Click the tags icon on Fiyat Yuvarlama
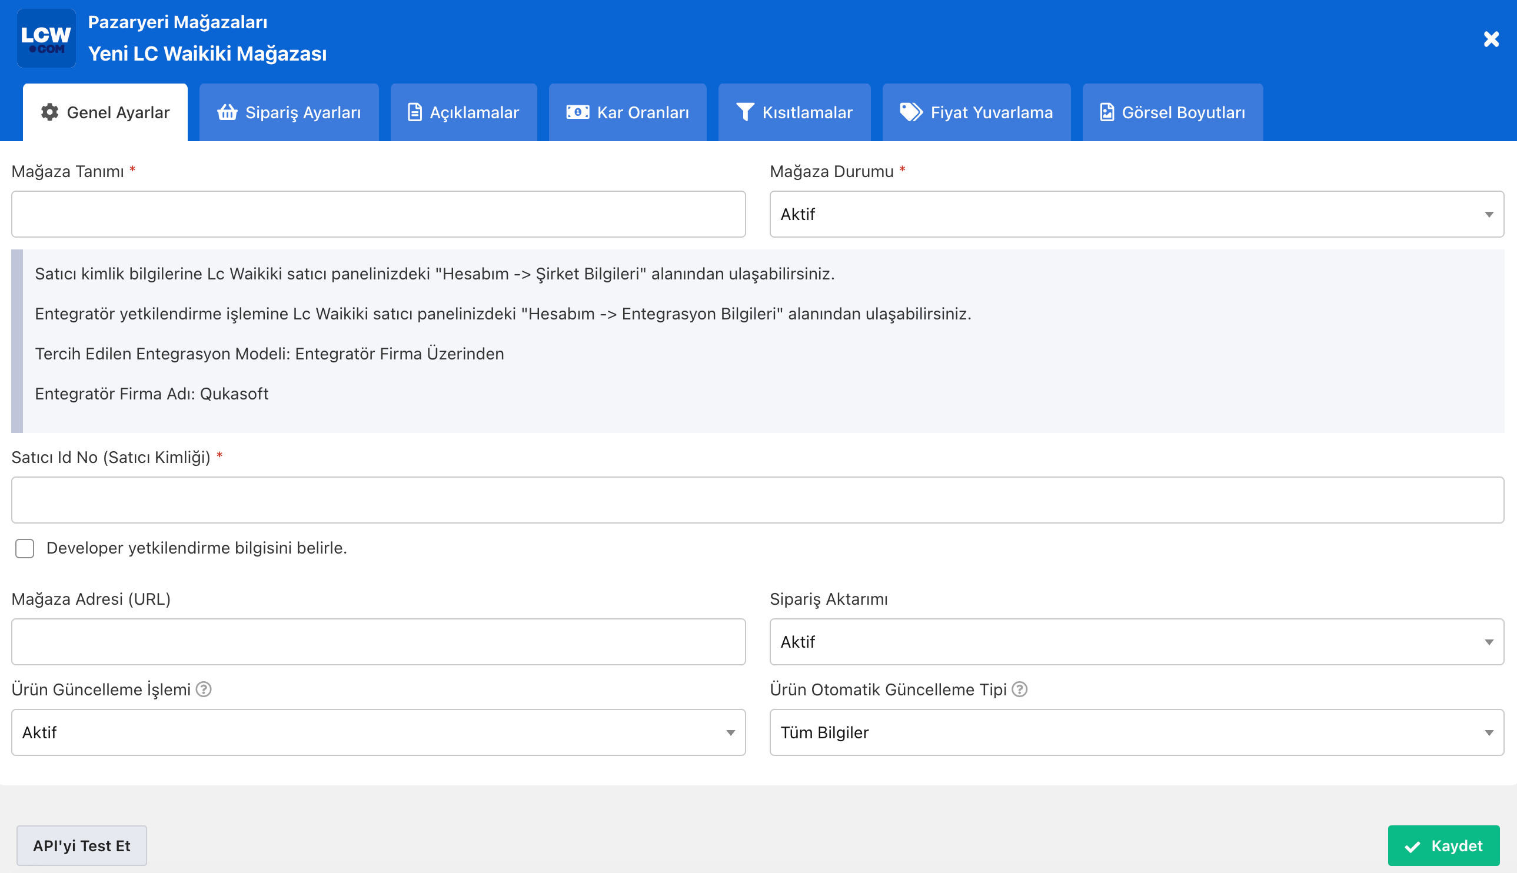 pos(911,112)
